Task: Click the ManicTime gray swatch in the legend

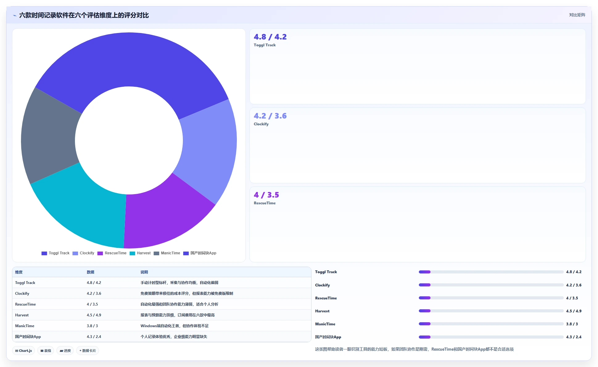Action: point(156,253)
